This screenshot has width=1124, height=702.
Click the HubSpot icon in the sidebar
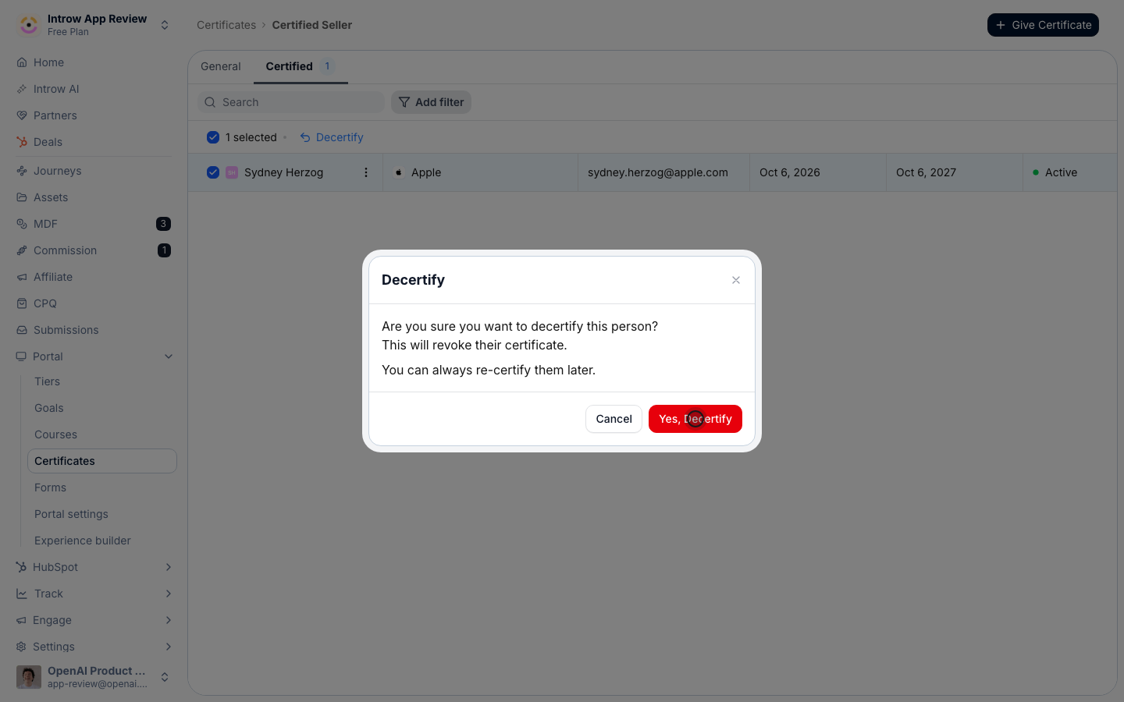[x=21, y=567]
